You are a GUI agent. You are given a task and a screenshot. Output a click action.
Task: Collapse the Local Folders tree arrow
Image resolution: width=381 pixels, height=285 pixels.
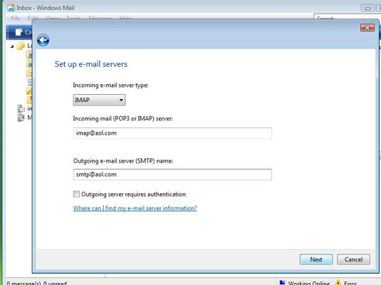[12, 46]
